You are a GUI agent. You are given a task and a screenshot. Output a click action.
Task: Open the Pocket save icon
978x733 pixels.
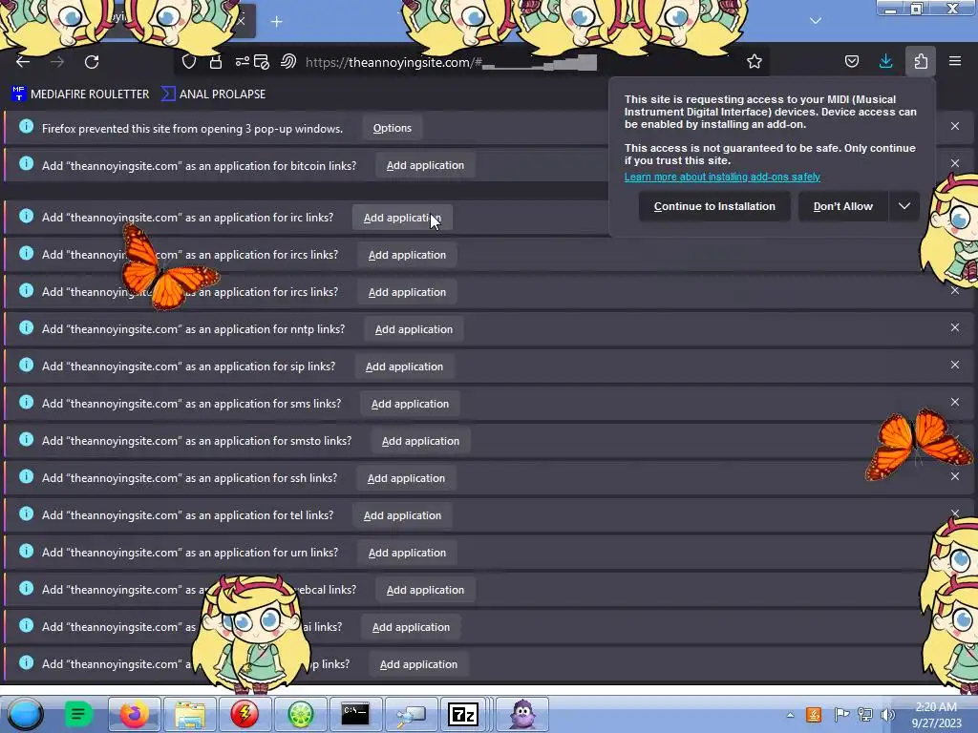click(851, 62)
